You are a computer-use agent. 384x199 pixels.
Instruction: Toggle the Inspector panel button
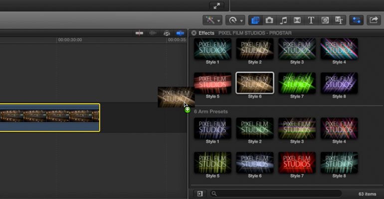357,20
